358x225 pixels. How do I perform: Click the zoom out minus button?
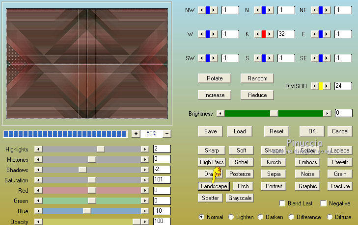[167, 133]
